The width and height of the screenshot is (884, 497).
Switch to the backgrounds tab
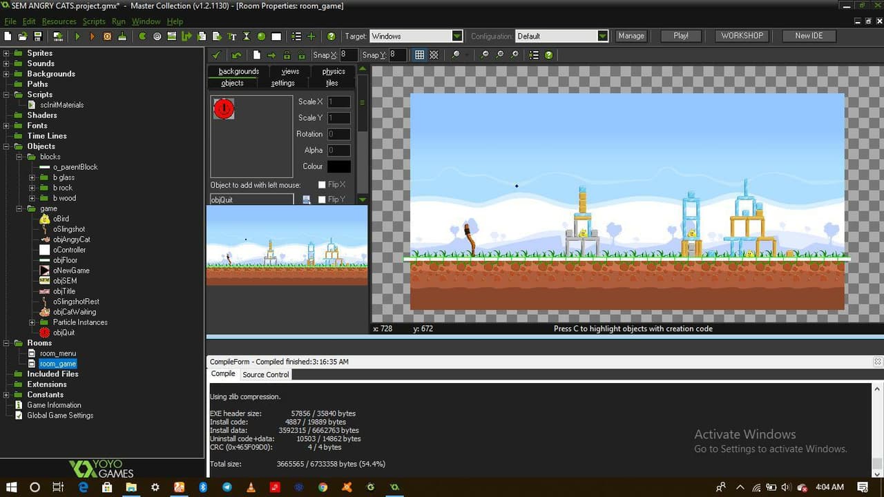(x=239, y=71)
